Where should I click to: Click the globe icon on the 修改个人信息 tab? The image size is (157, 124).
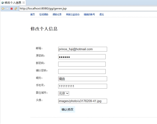(x=2, y=3)
